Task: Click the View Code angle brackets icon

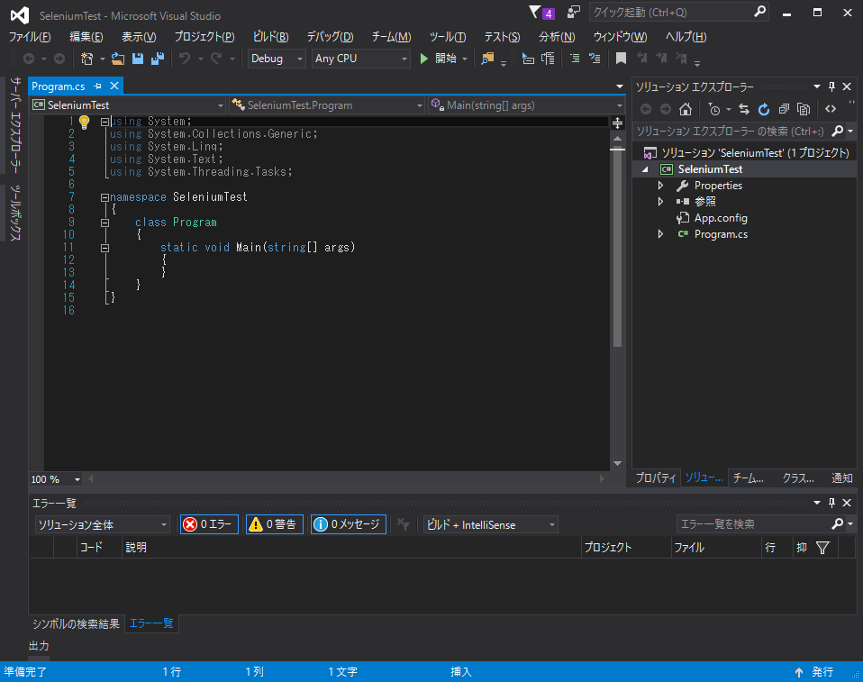Action: click(831, 108)
